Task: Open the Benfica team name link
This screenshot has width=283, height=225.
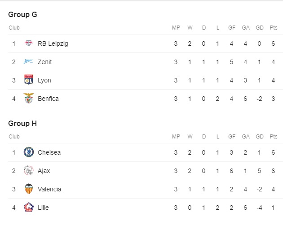Action: click(x=48, y=99)
